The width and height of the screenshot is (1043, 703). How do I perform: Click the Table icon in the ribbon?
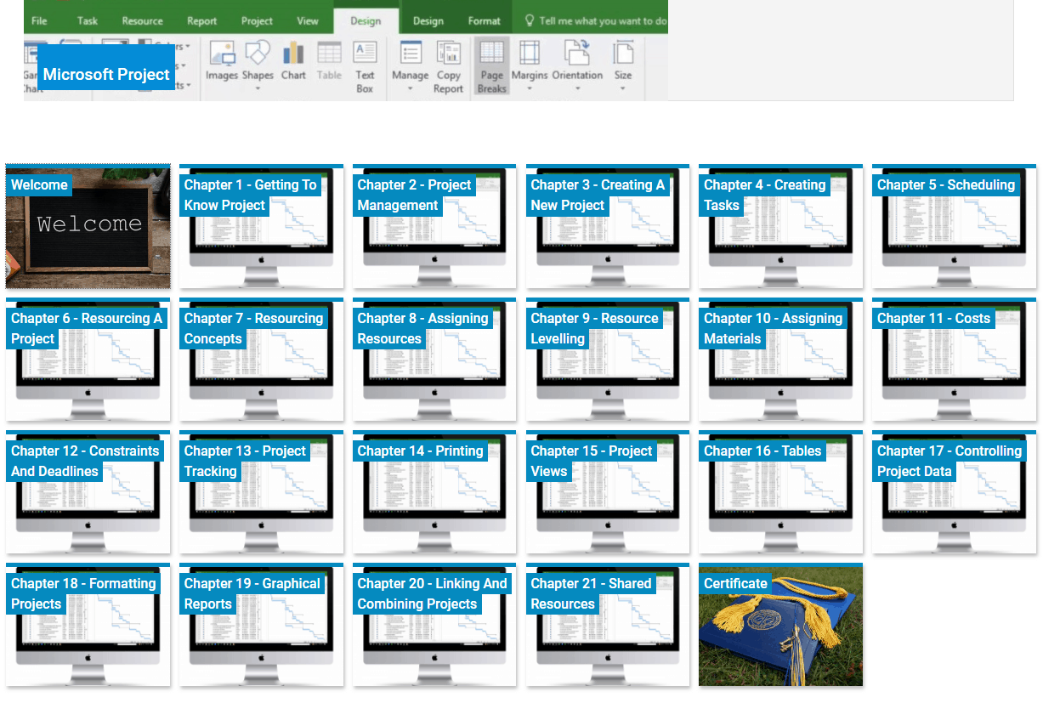coord(329,61)
